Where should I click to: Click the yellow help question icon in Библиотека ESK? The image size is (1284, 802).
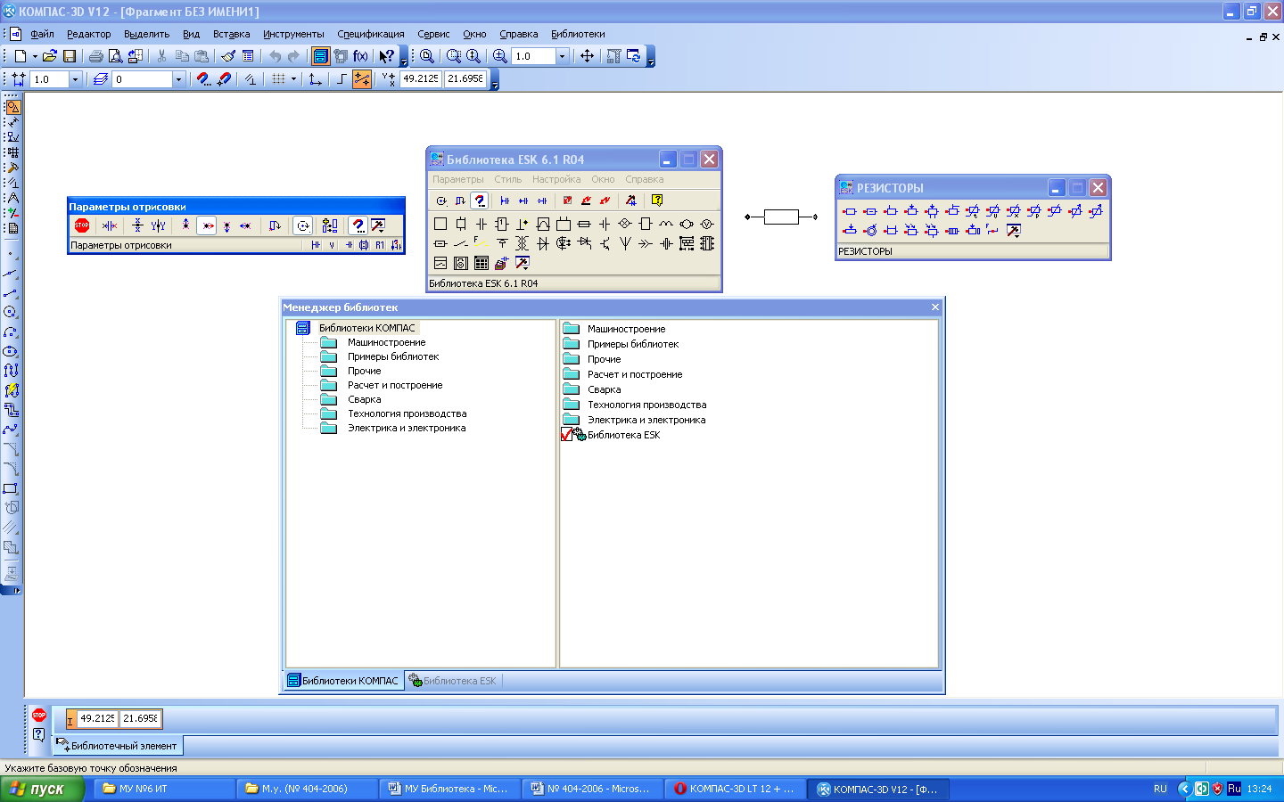(657, 200)
